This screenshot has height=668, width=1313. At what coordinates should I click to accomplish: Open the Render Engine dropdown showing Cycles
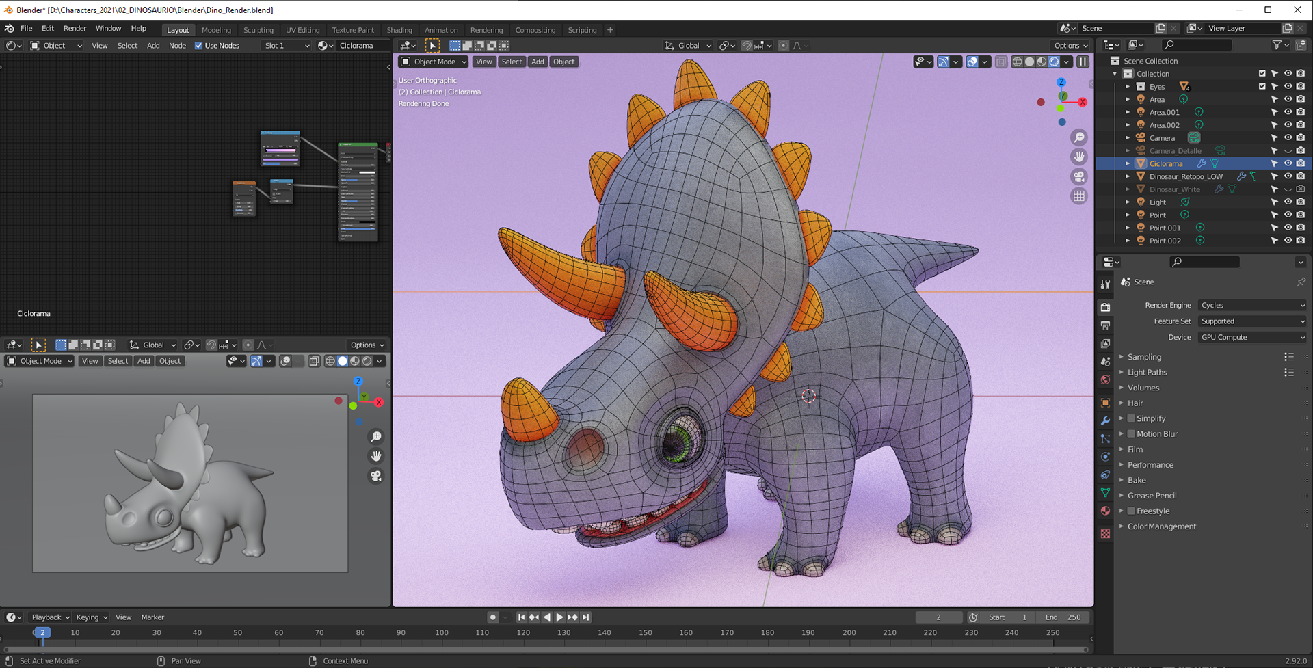1251,305
